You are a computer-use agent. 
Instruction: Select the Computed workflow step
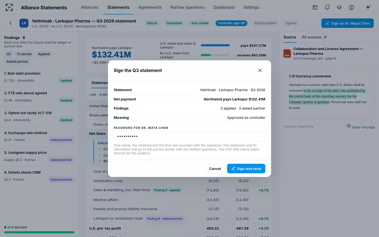174,23
